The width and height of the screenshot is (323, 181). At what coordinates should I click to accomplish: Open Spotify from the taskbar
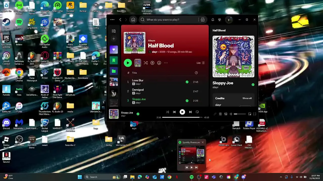[192, 177]
